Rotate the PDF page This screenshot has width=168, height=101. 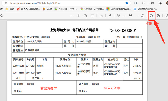point(85,16)
